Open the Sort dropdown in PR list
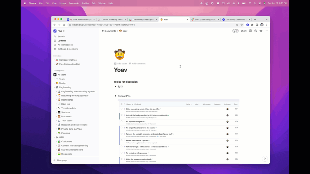This screenshot has width=310, height=174. pyautogui.click(x=236, y=104)
